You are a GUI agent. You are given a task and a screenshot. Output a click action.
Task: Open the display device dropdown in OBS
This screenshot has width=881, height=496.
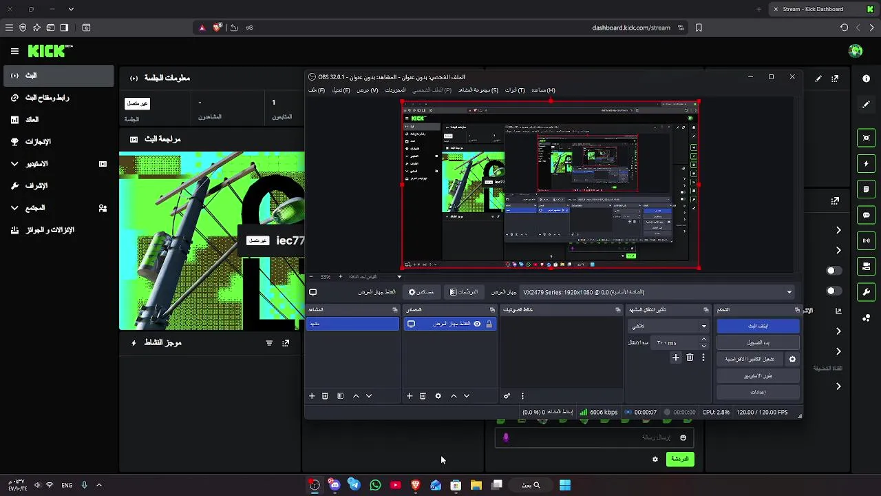(x=657, y=292)
